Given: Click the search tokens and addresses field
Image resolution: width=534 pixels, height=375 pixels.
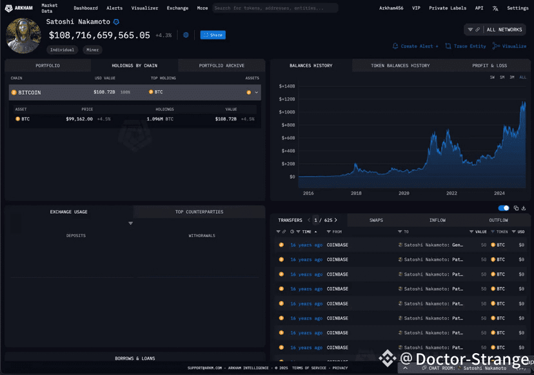Looking at the screenshot, I should [275, 8].
